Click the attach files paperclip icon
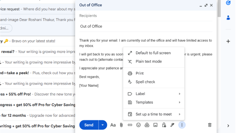 pyautogui.click(x=121, y=125)
